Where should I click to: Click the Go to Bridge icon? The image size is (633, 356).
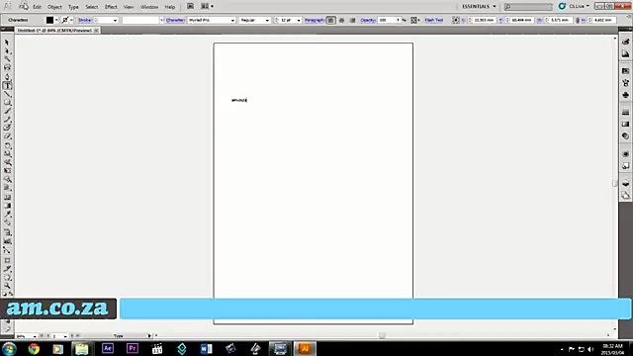pyautogui.click(x=190, y=7)
